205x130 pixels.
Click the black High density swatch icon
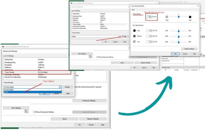(134, 30)
